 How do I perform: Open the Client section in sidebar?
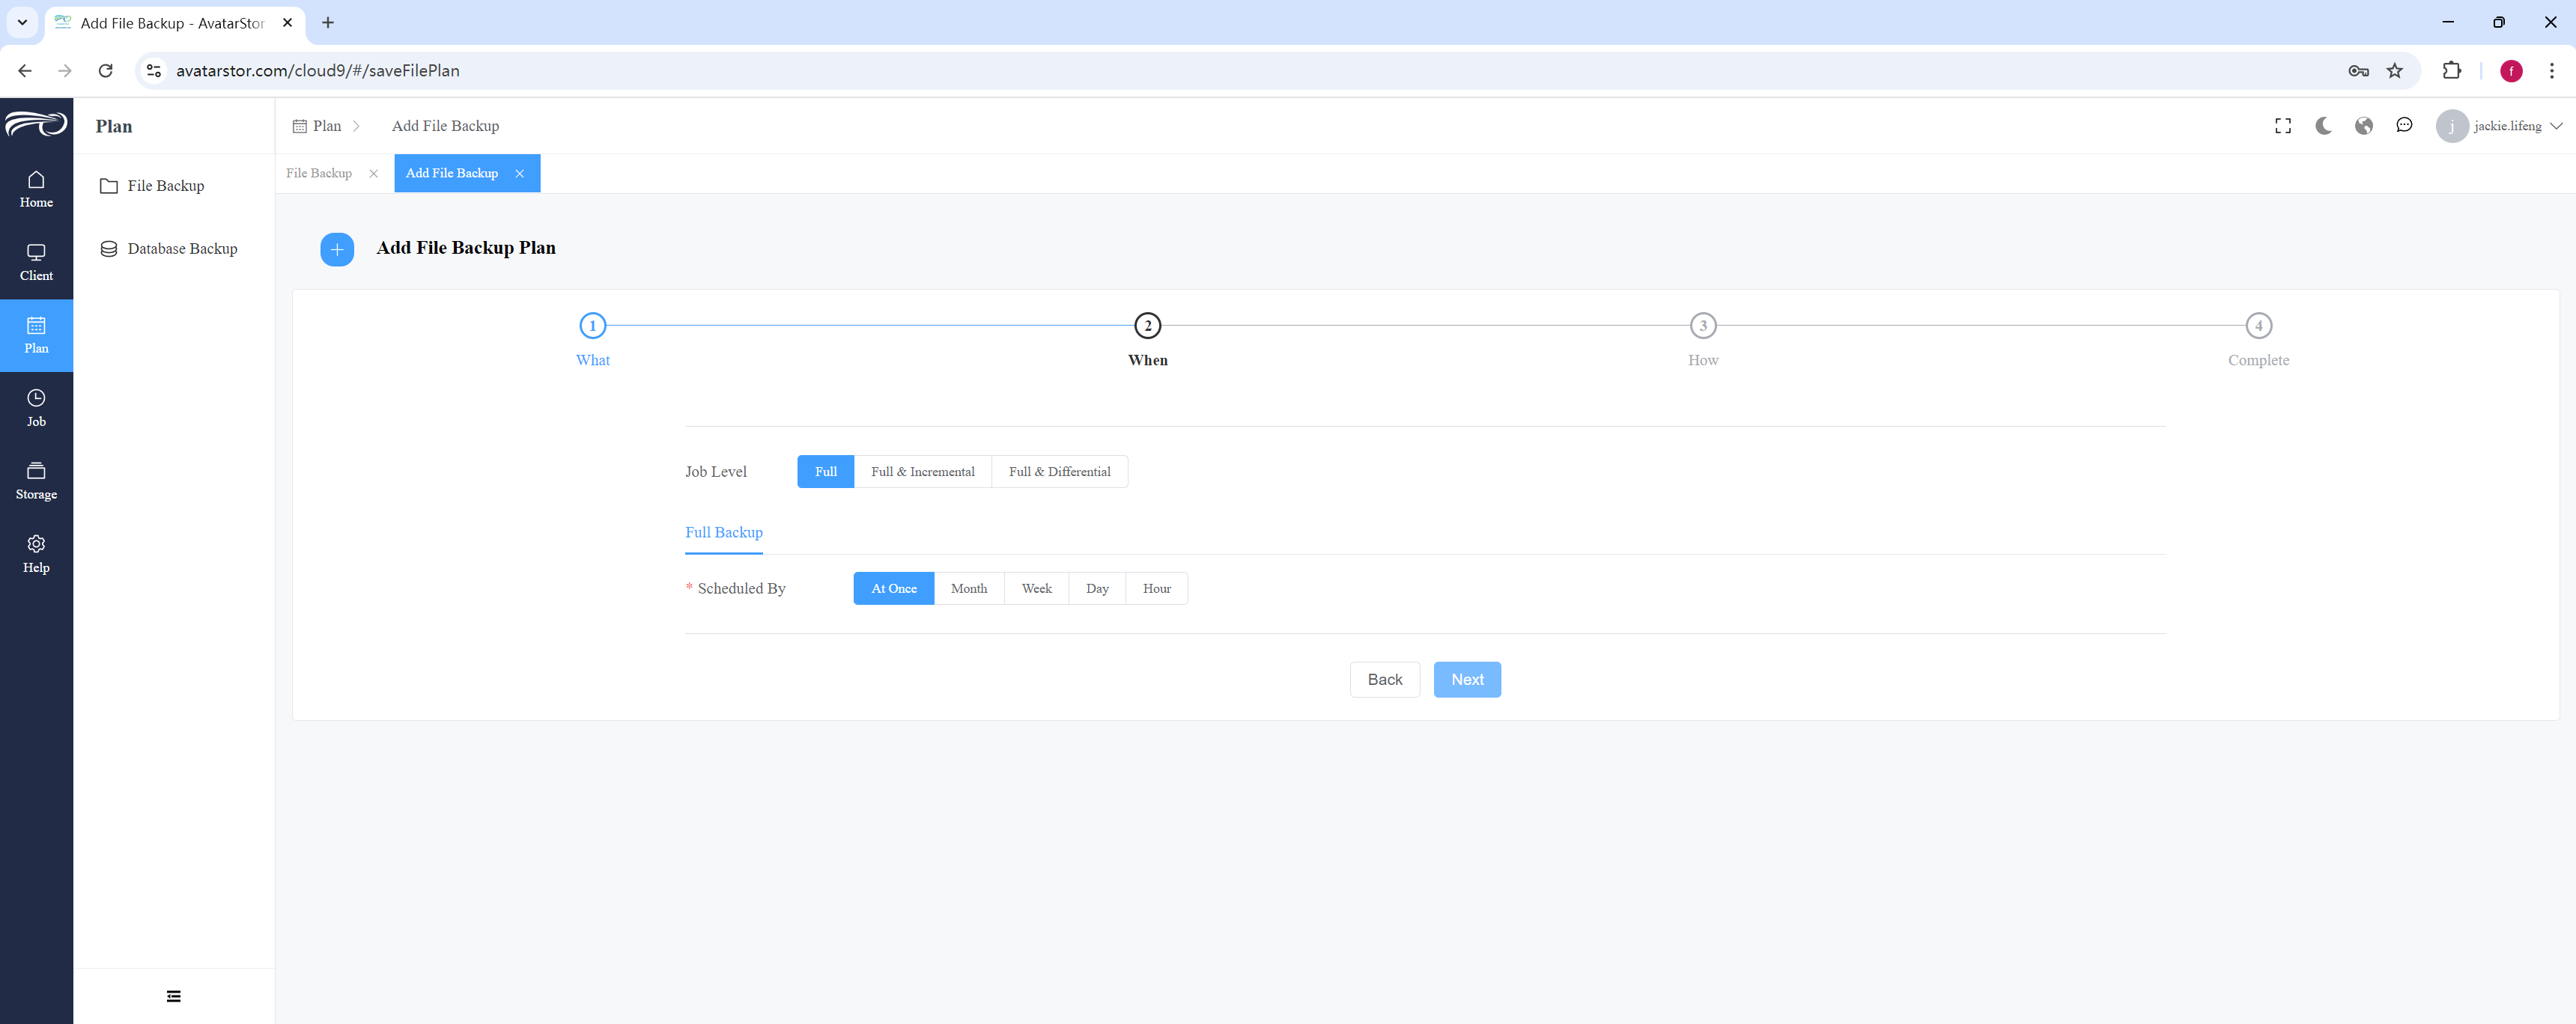pyautogui.click(x=36, y=262)
